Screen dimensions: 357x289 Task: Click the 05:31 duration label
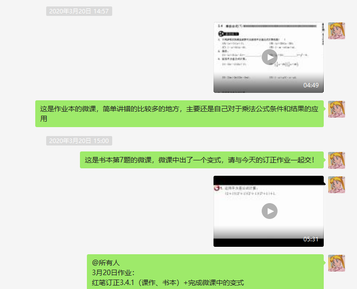[311, 239]
